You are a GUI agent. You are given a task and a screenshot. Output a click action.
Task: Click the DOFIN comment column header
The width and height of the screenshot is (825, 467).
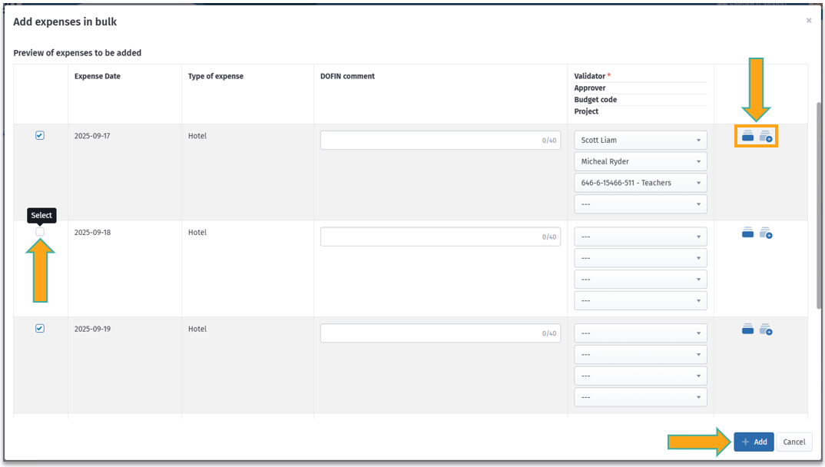coord(347,76)
